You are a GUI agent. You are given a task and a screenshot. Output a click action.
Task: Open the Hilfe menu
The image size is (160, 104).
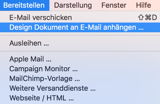144,5
